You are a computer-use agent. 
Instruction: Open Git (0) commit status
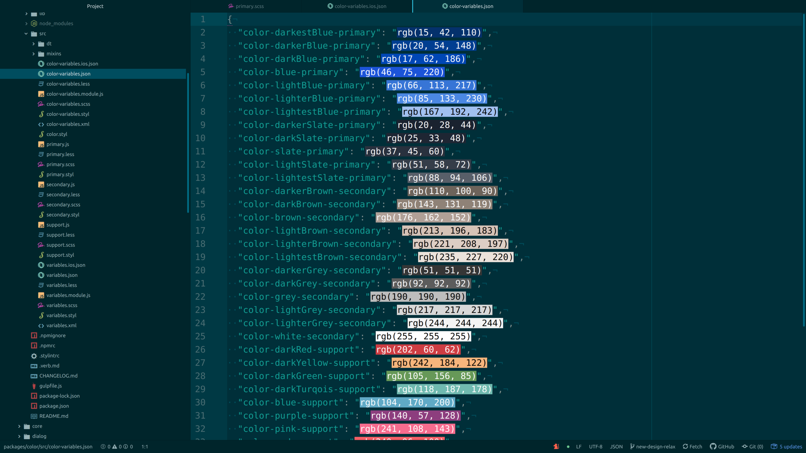coord(752,446)
